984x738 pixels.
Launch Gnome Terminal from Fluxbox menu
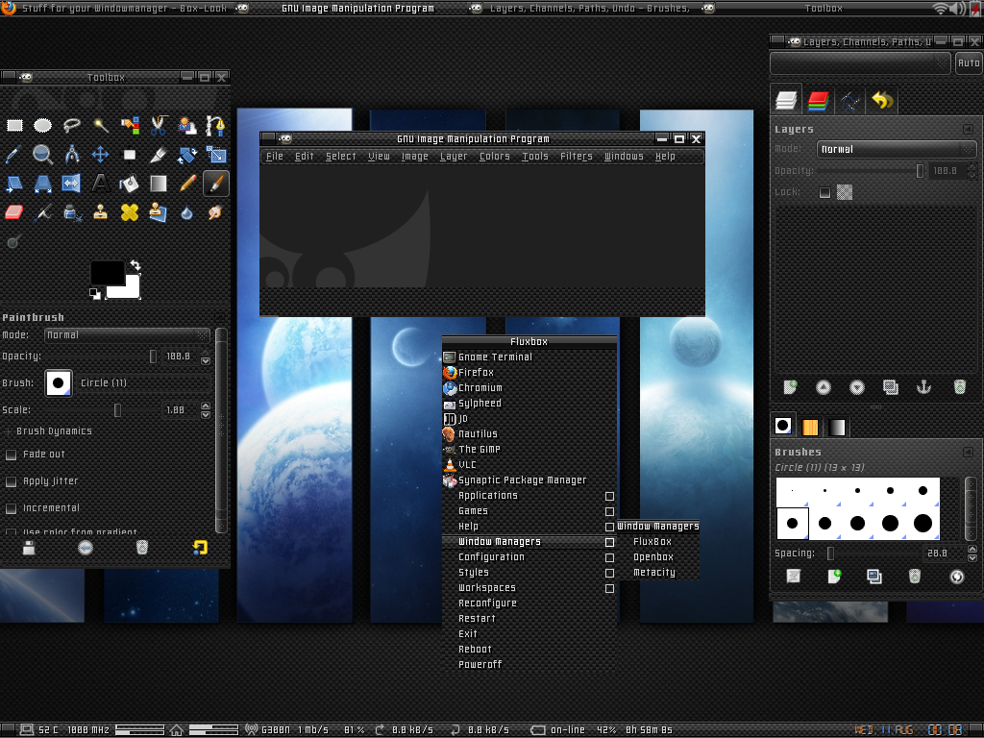pos(529,357)
